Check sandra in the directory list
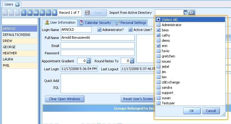Screen dimensions: 231x124 click(x=158, y=87)
